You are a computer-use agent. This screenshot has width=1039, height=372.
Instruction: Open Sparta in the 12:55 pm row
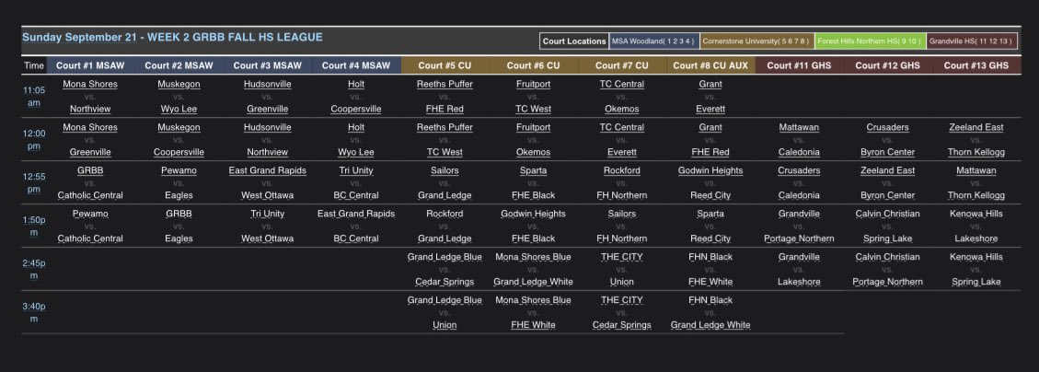[534, 170]
